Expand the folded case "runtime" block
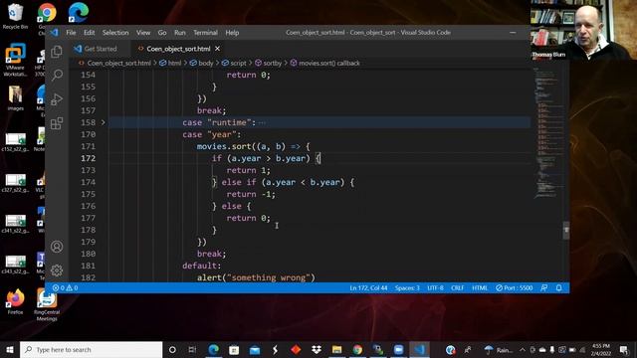This screenshot has height=358, width=637. (x=103, y=122)
